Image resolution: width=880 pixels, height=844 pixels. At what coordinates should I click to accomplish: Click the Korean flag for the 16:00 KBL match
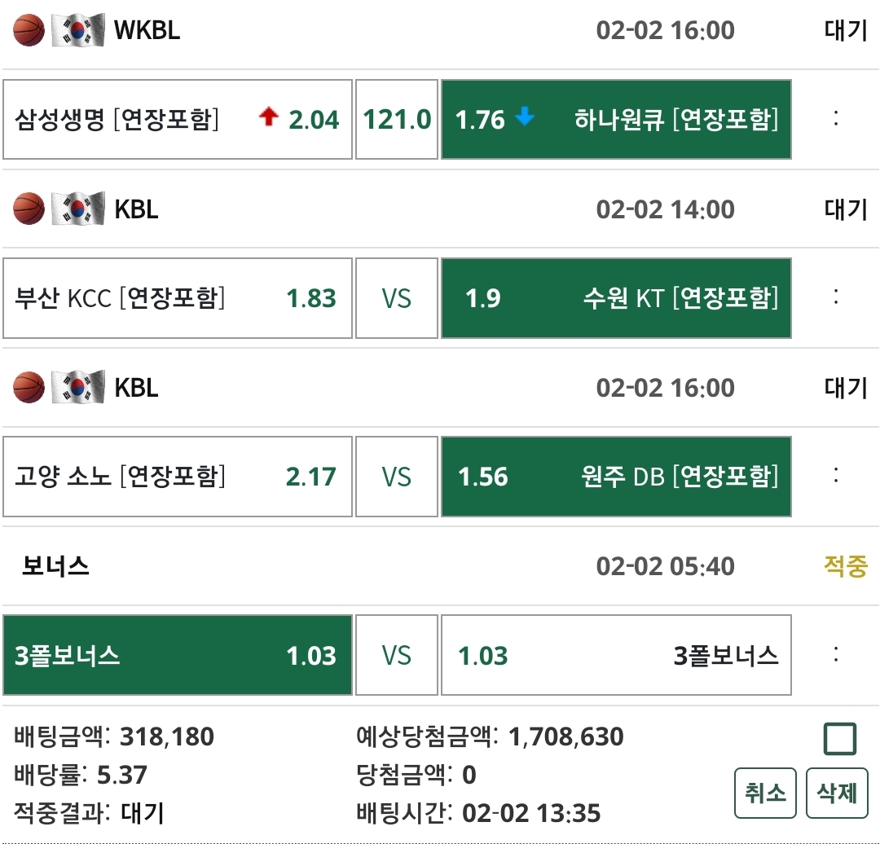coord(78,388)
